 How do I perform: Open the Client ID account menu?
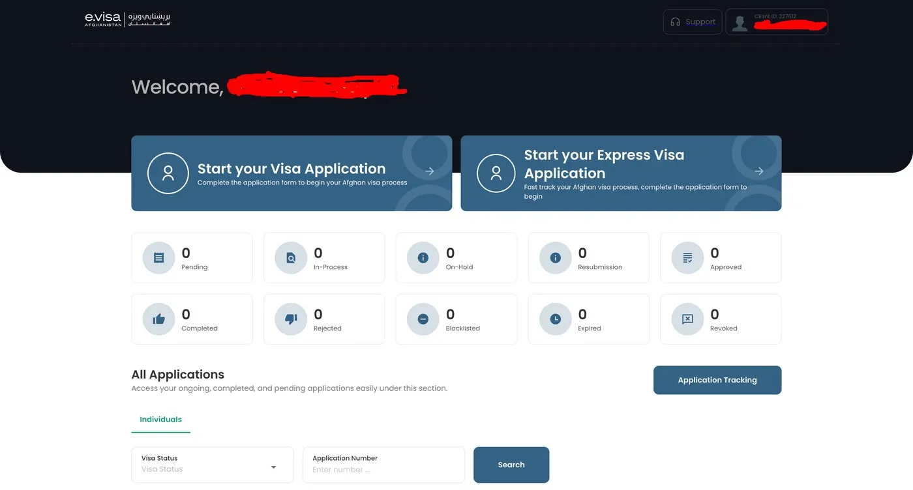(777, 22)
